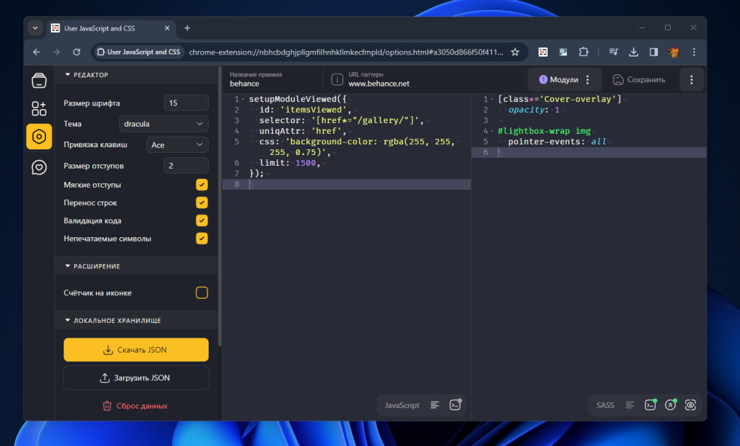The width and height of the screenshot is (740, 446).
Task: Place cursor on SASS editor line 6
Action: click(589, 152)
